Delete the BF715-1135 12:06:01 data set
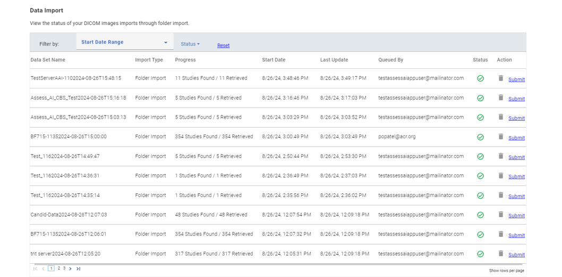Image resolution: width=562 pixels, height=277 pixels. (501, 234)
